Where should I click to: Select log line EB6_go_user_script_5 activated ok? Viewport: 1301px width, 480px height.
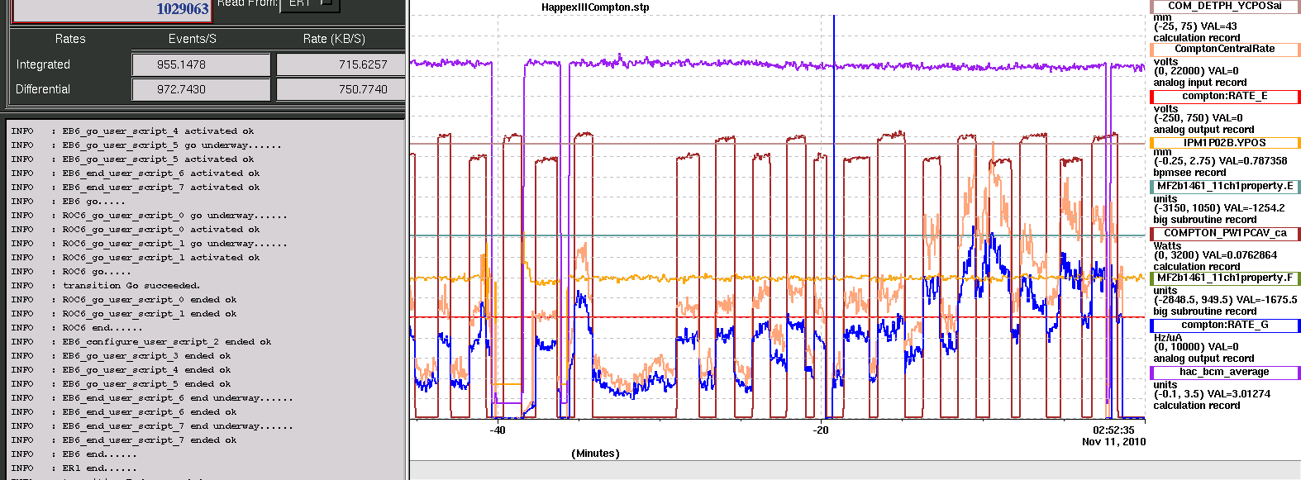pos(132,159)
